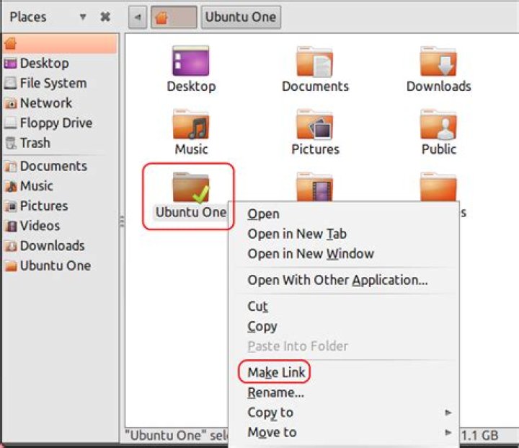Open Downloads bookmark in sidebar
This screenshot has height=448, width=519.
click(45, 245)
